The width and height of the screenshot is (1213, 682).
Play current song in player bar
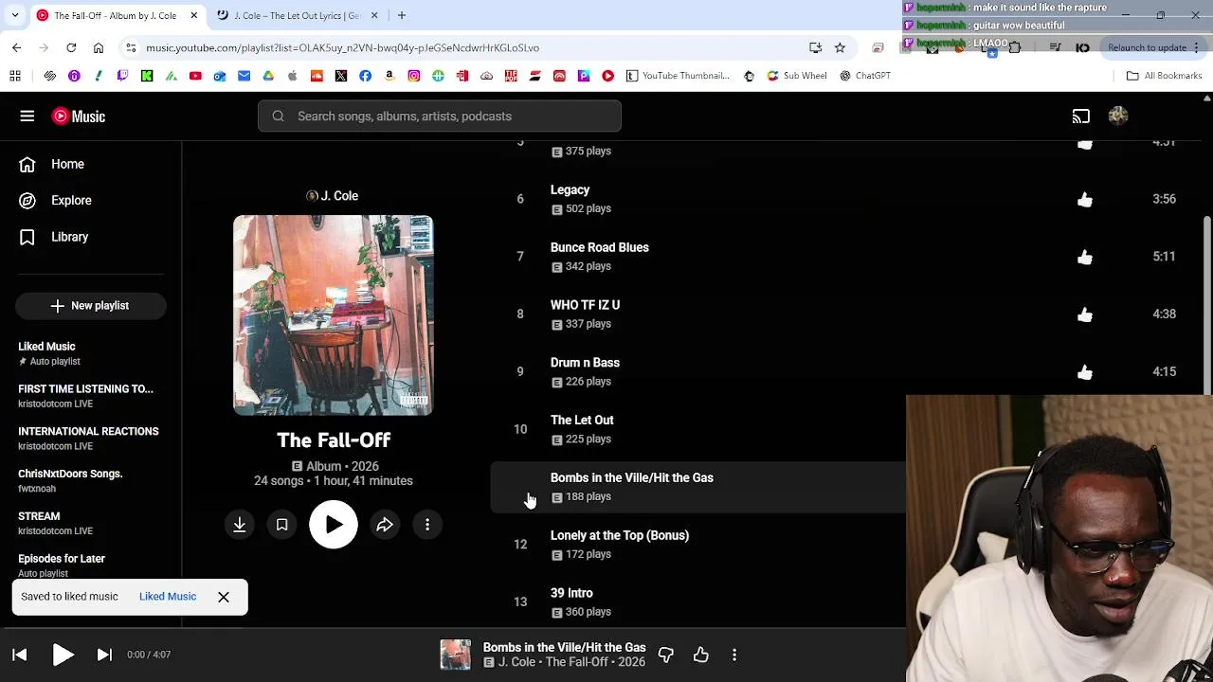coord(63,655)
